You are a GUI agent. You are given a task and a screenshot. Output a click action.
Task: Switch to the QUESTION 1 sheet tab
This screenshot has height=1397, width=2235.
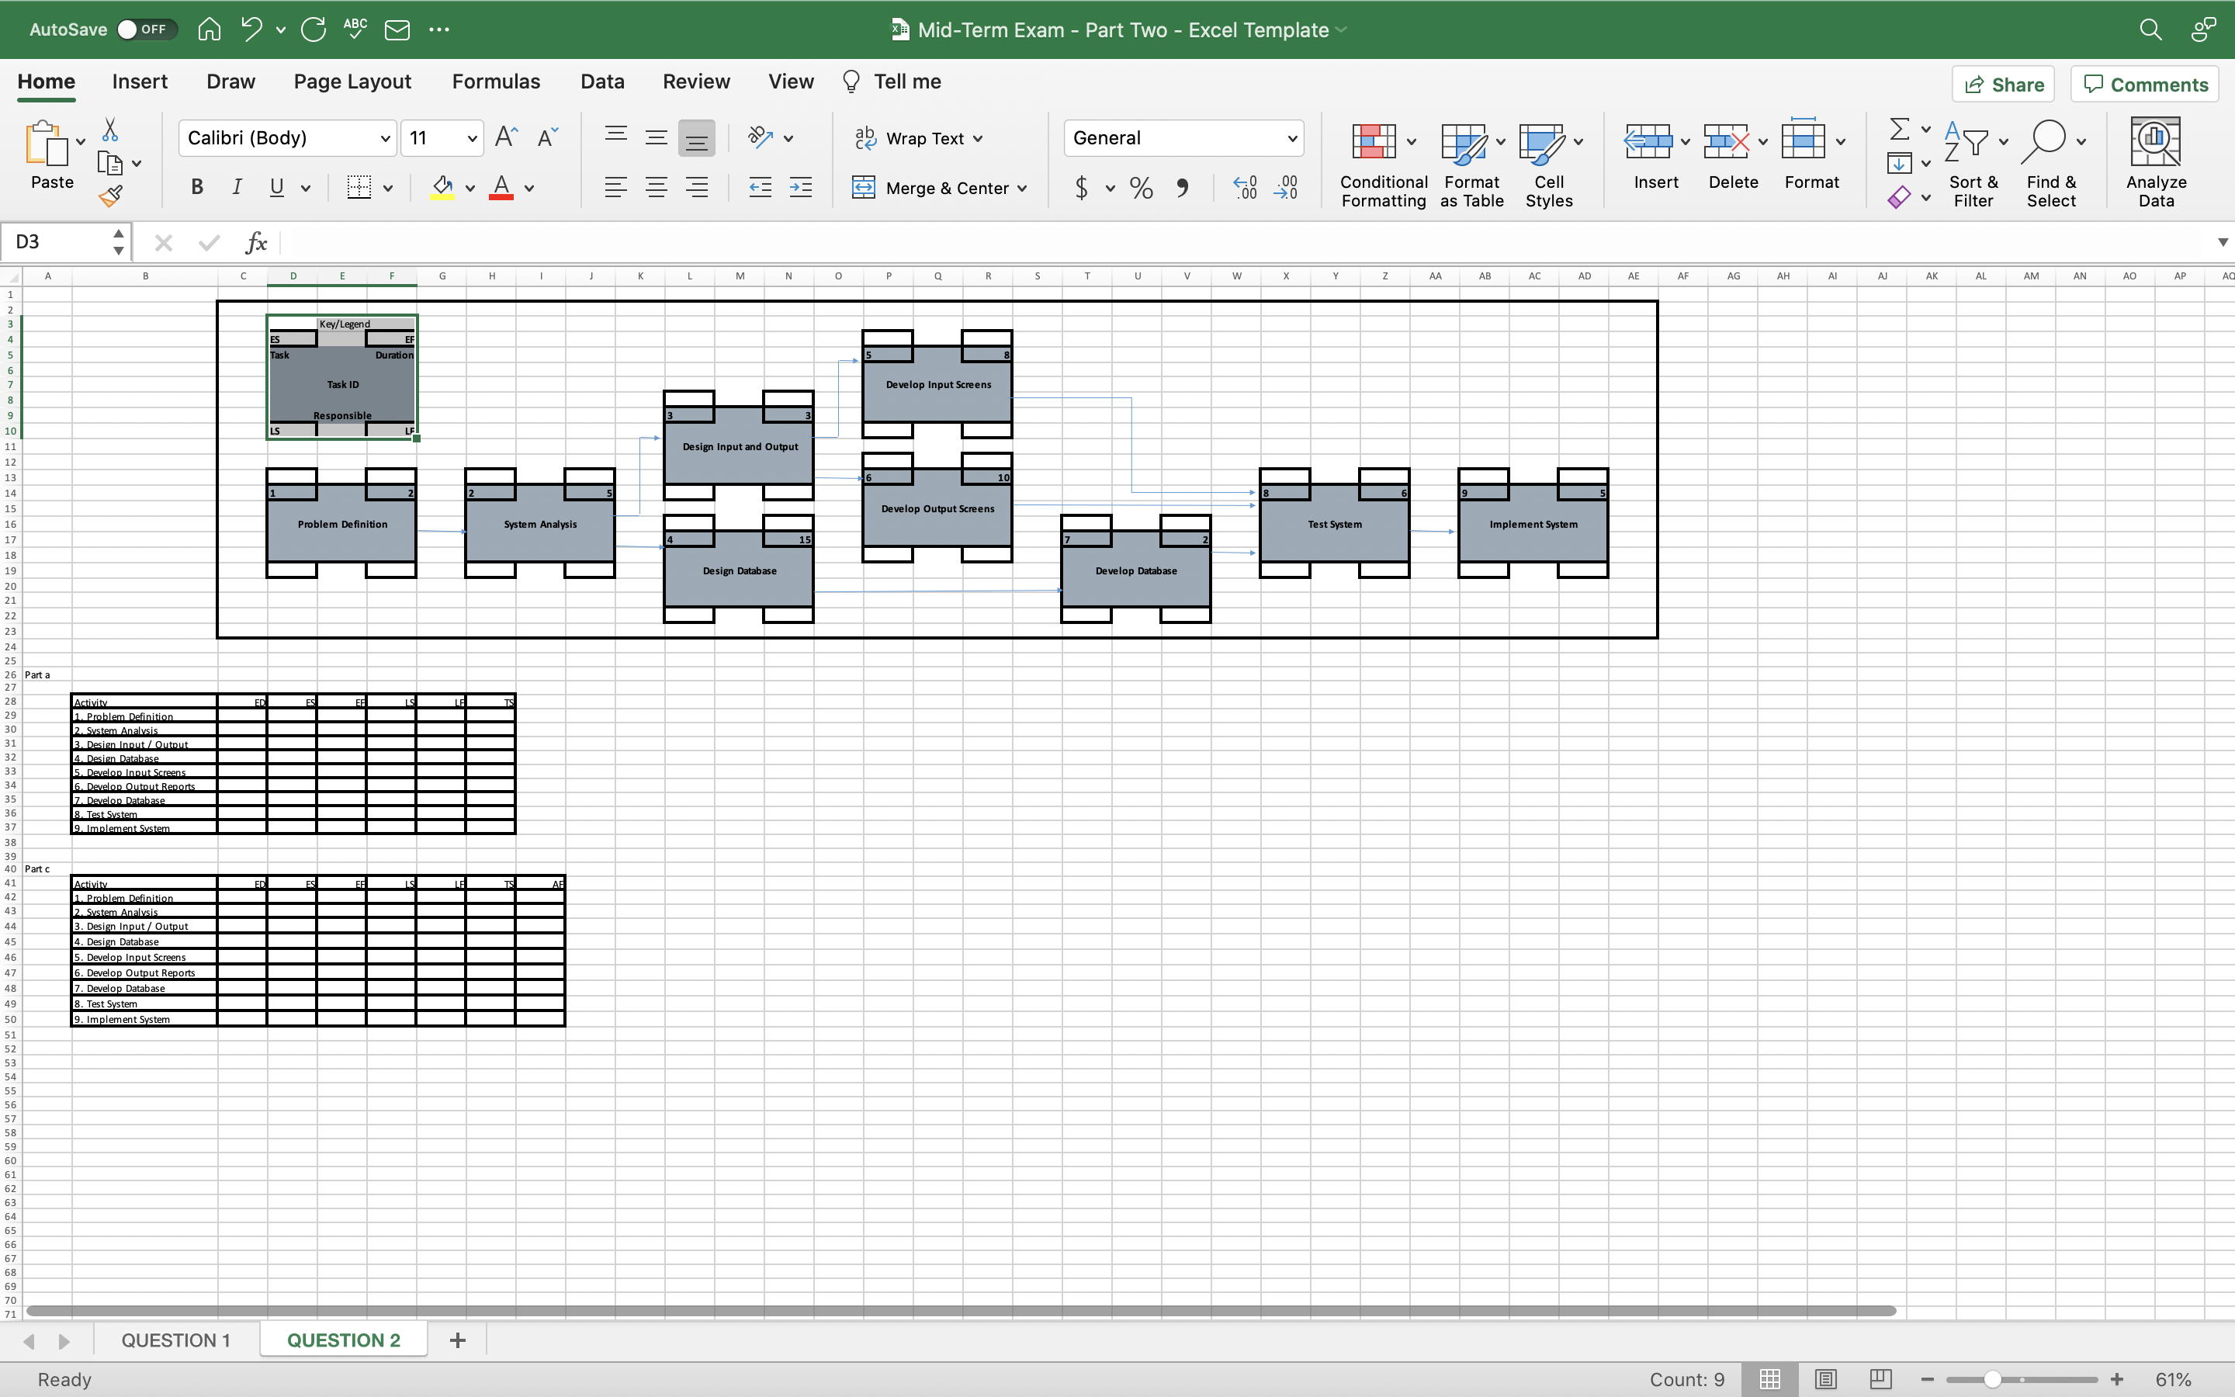[175, 1340]
